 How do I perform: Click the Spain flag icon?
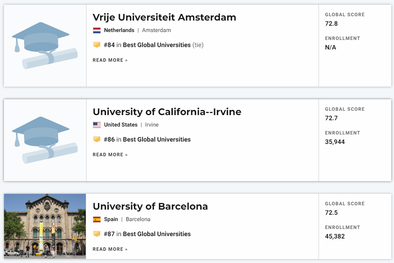point(97,219)
